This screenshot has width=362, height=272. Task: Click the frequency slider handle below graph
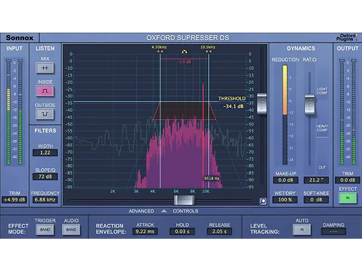click(x=184, y=200)
